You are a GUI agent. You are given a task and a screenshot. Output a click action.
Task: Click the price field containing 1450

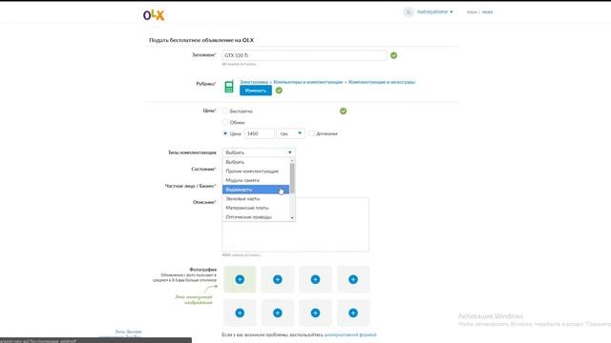point(259,133)
